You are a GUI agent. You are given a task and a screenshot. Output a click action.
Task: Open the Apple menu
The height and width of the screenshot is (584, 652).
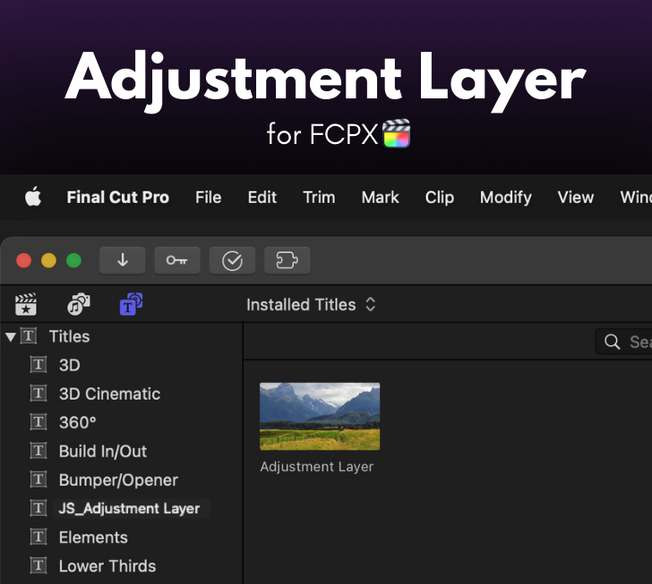click(x=33, y=197)
